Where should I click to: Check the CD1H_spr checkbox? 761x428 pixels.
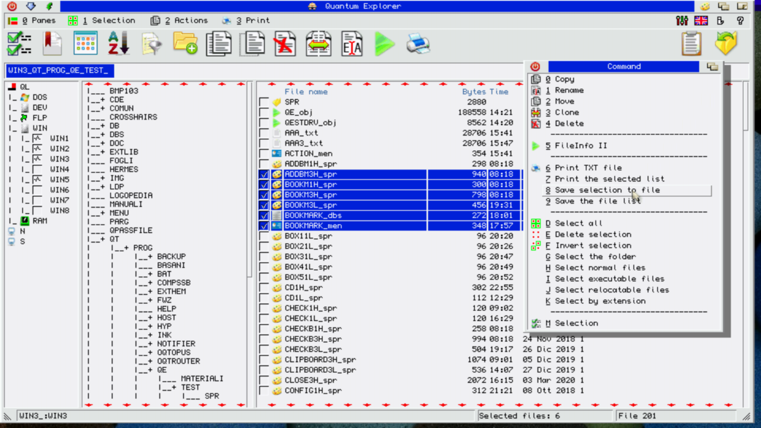pos(264,288)
